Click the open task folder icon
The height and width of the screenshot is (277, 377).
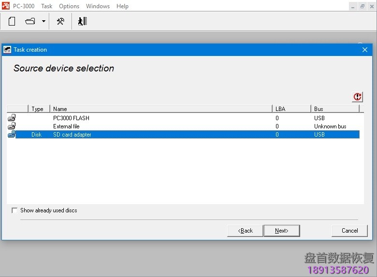pyautogui.click(x=30, y=21)
